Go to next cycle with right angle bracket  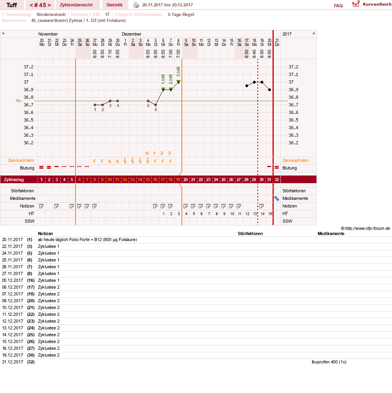click(x=49, y=5)
